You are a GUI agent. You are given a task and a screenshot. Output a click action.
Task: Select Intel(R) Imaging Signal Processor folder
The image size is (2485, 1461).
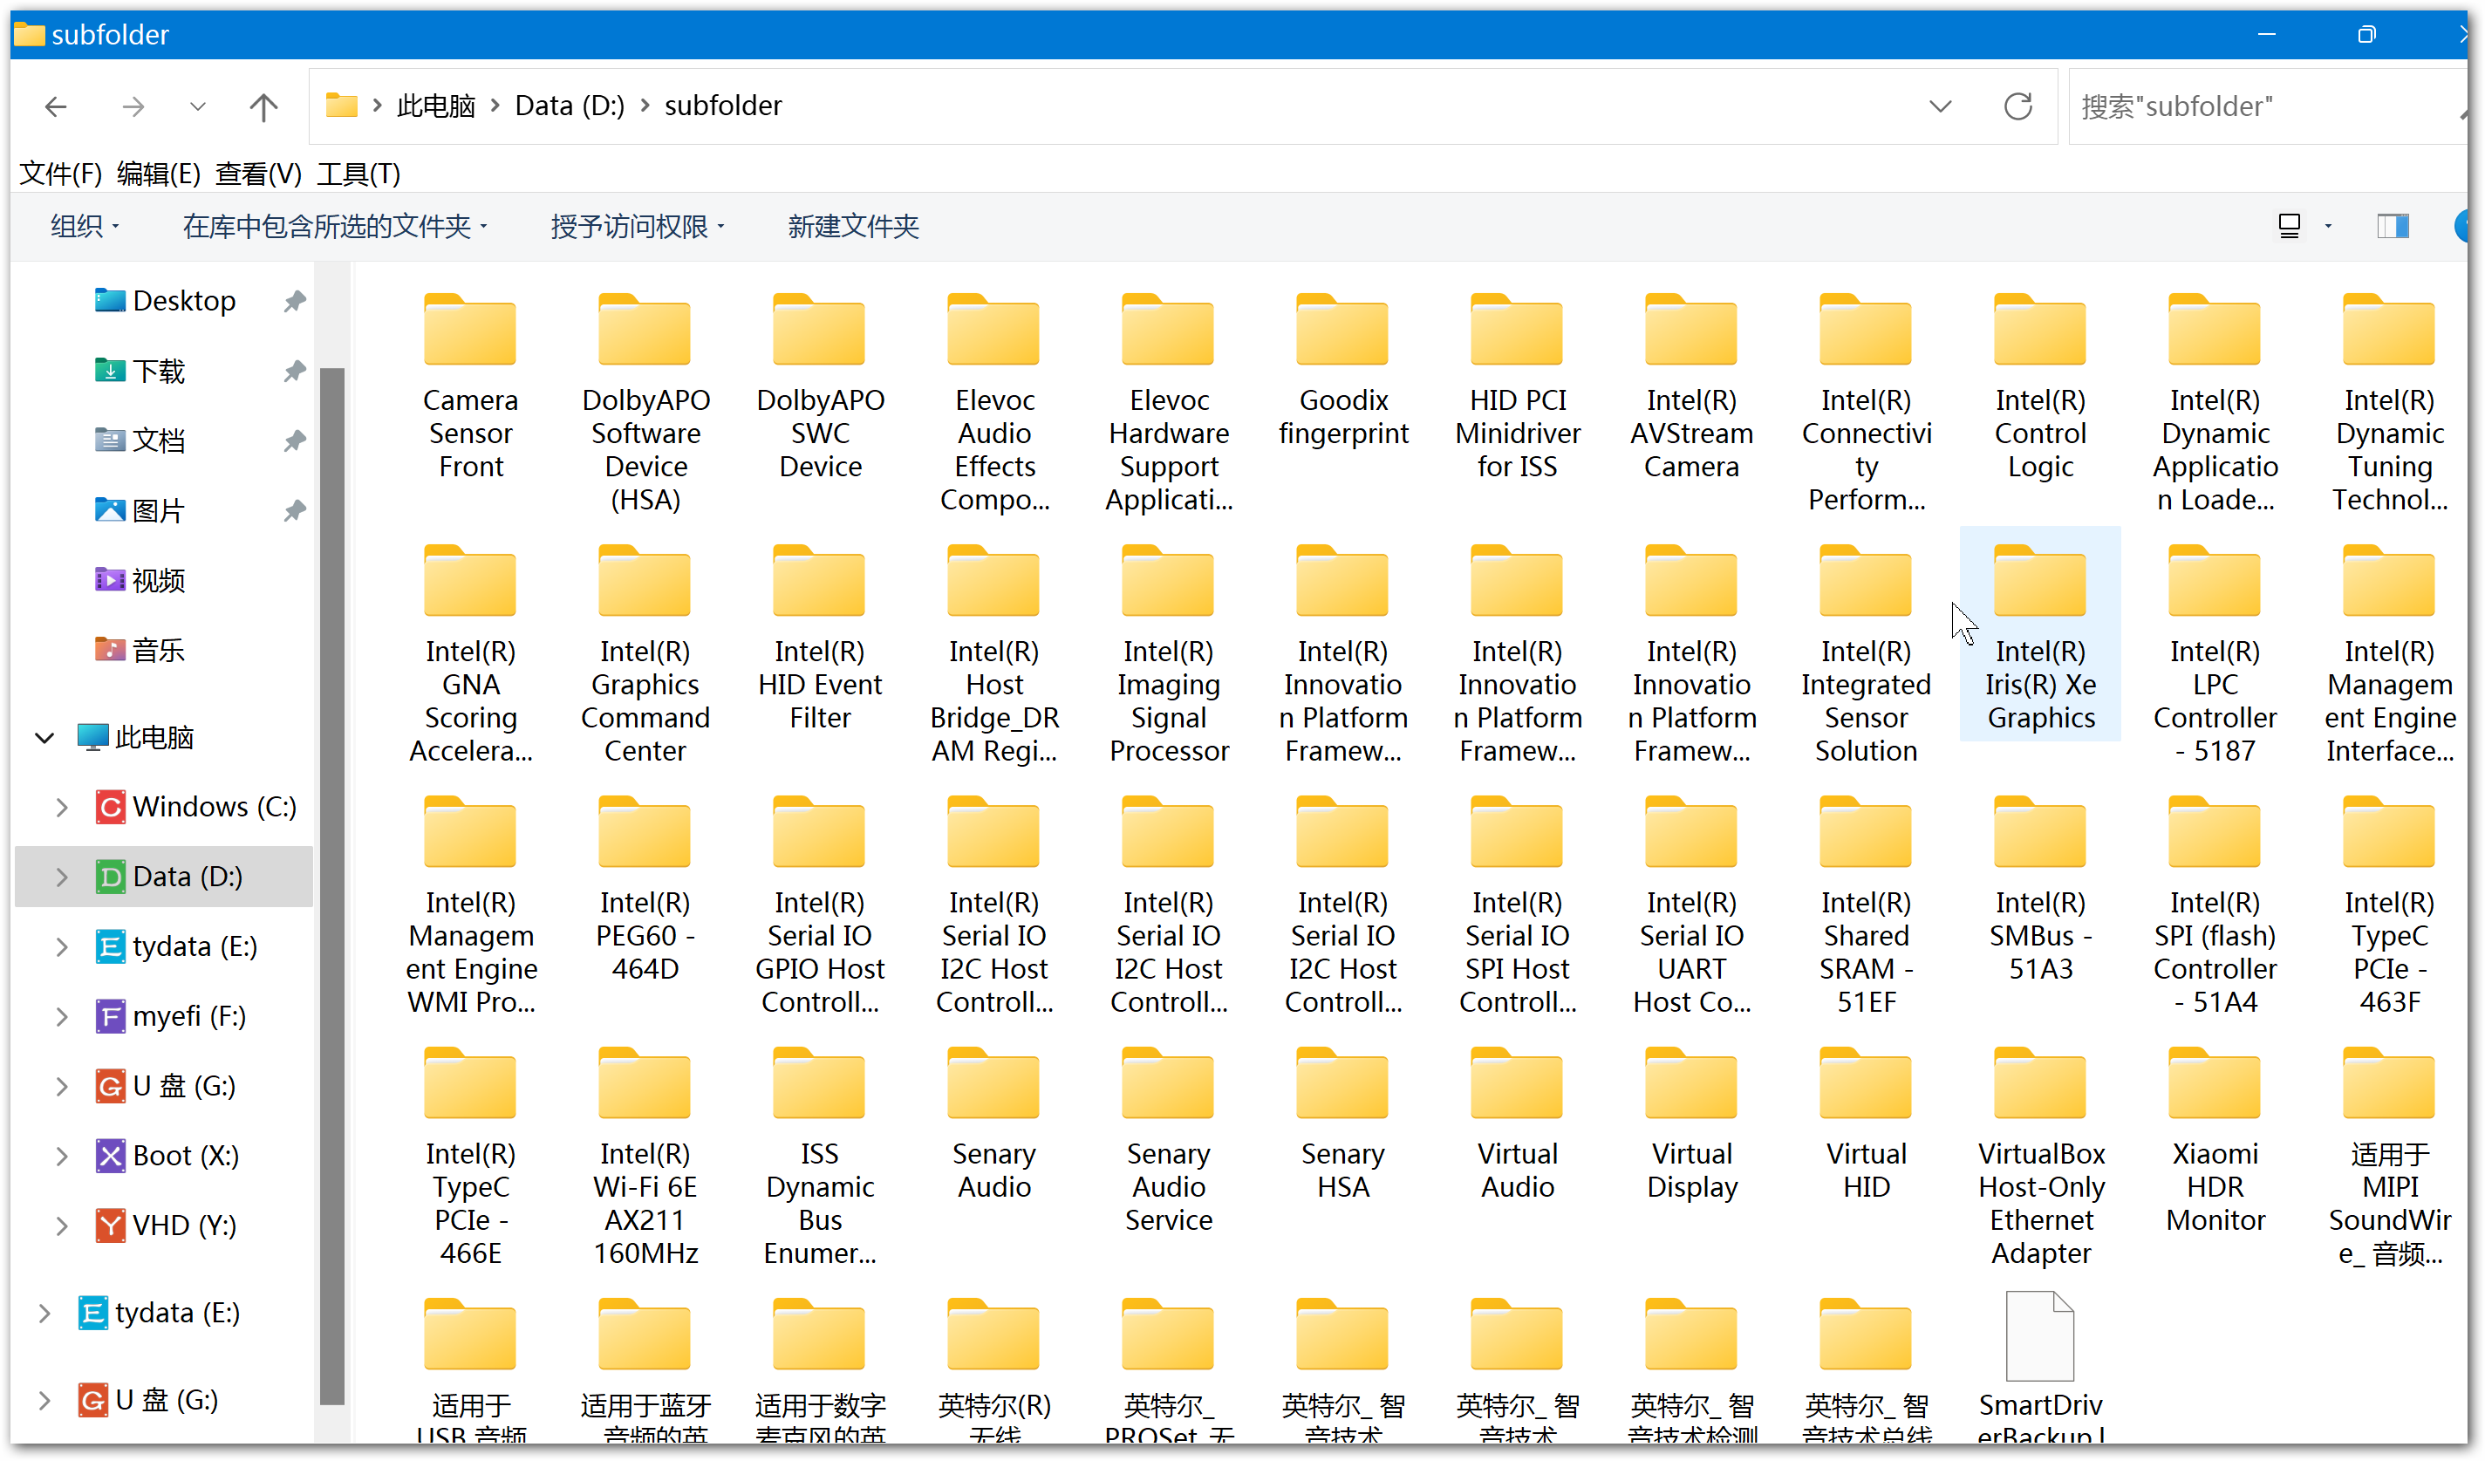[1169, 656]
